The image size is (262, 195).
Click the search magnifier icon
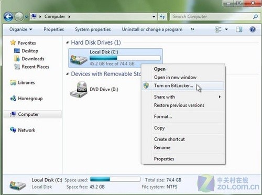(x=255, y=17)
